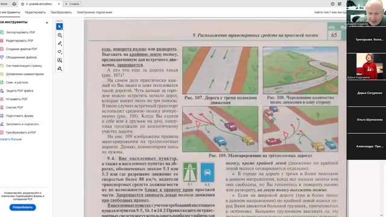
Task: Switch to 'Все инструменты' tab
Action: [10, 12]
